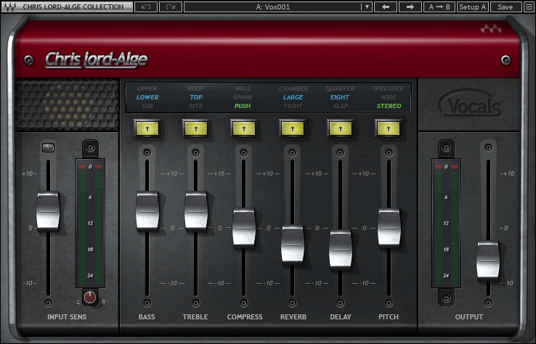Load previous preset with left arrow

click(x=386, y=7)
